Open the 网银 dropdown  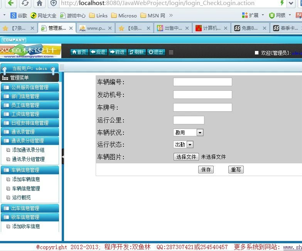pyautogui.click(x=280, y=15)
